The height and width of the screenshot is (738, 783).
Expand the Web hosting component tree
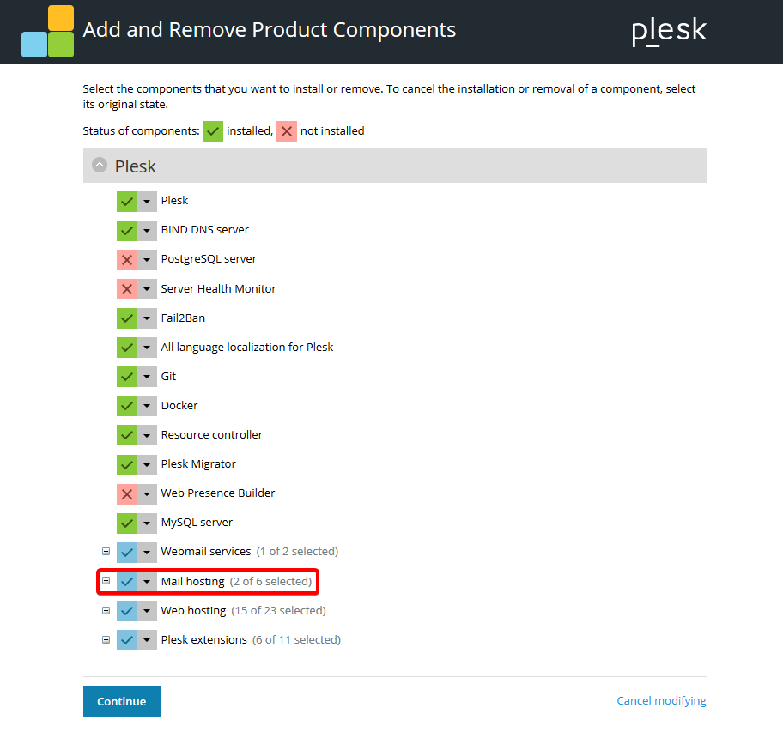click(x=106, y=610)
